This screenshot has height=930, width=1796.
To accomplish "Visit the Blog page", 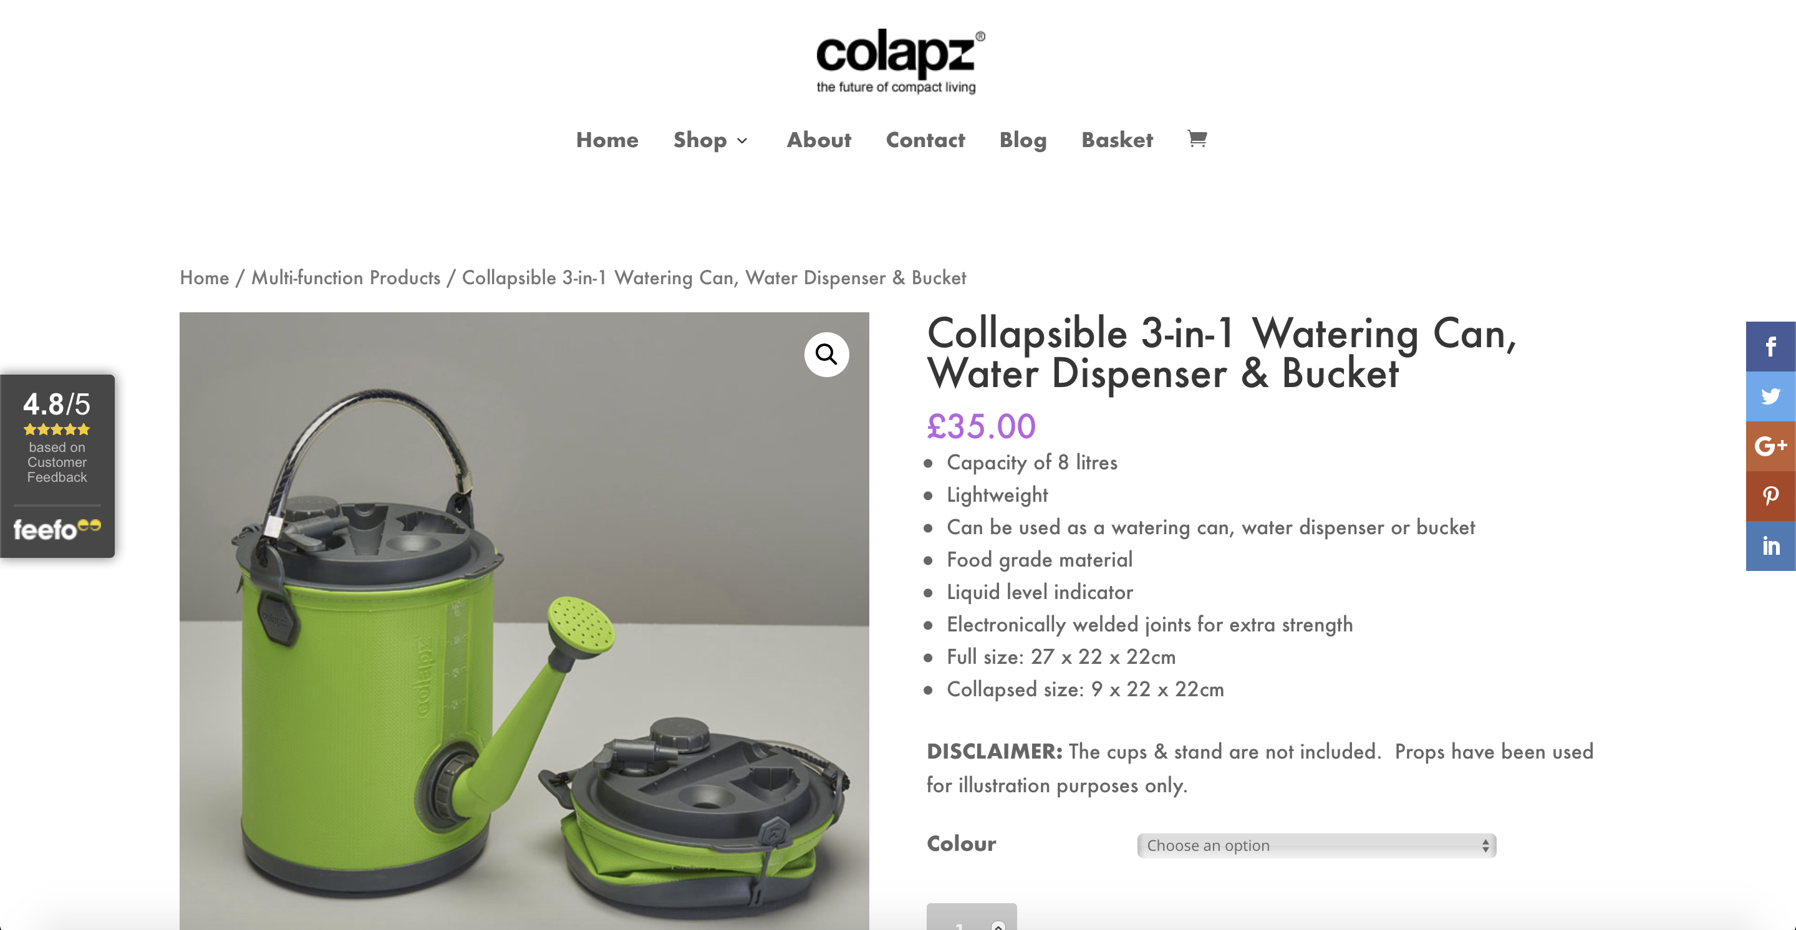I will pyautogui.click(x=1023, y=141).
